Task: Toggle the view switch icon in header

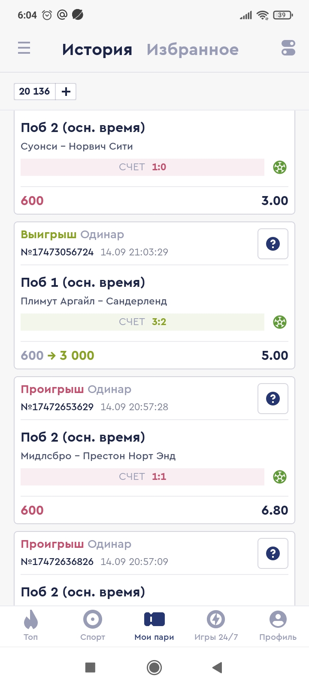Action: [x=288, y=48]
